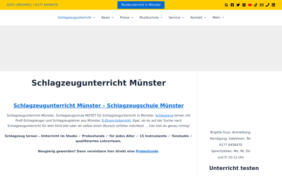Open the Schlagzeugunterricht menu item

(74, 18)
